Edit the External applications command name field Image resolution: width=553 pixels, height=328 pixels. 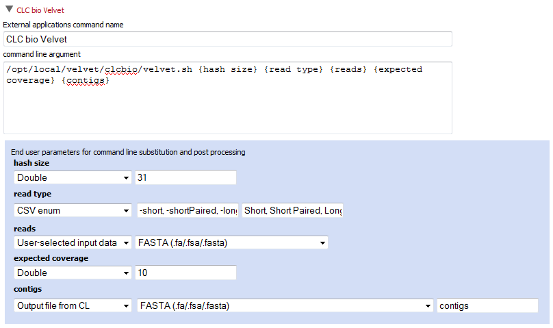228,39
